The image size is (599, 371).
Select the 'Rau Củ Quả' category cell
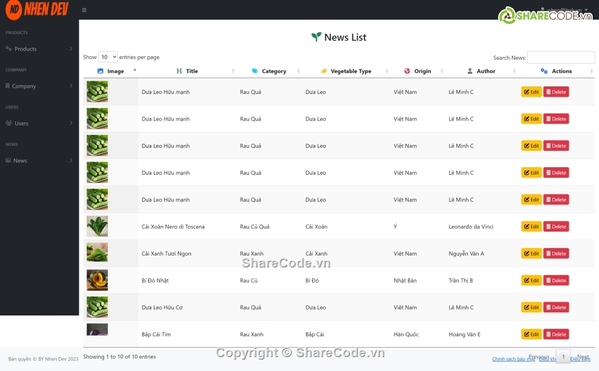point(255,227)
